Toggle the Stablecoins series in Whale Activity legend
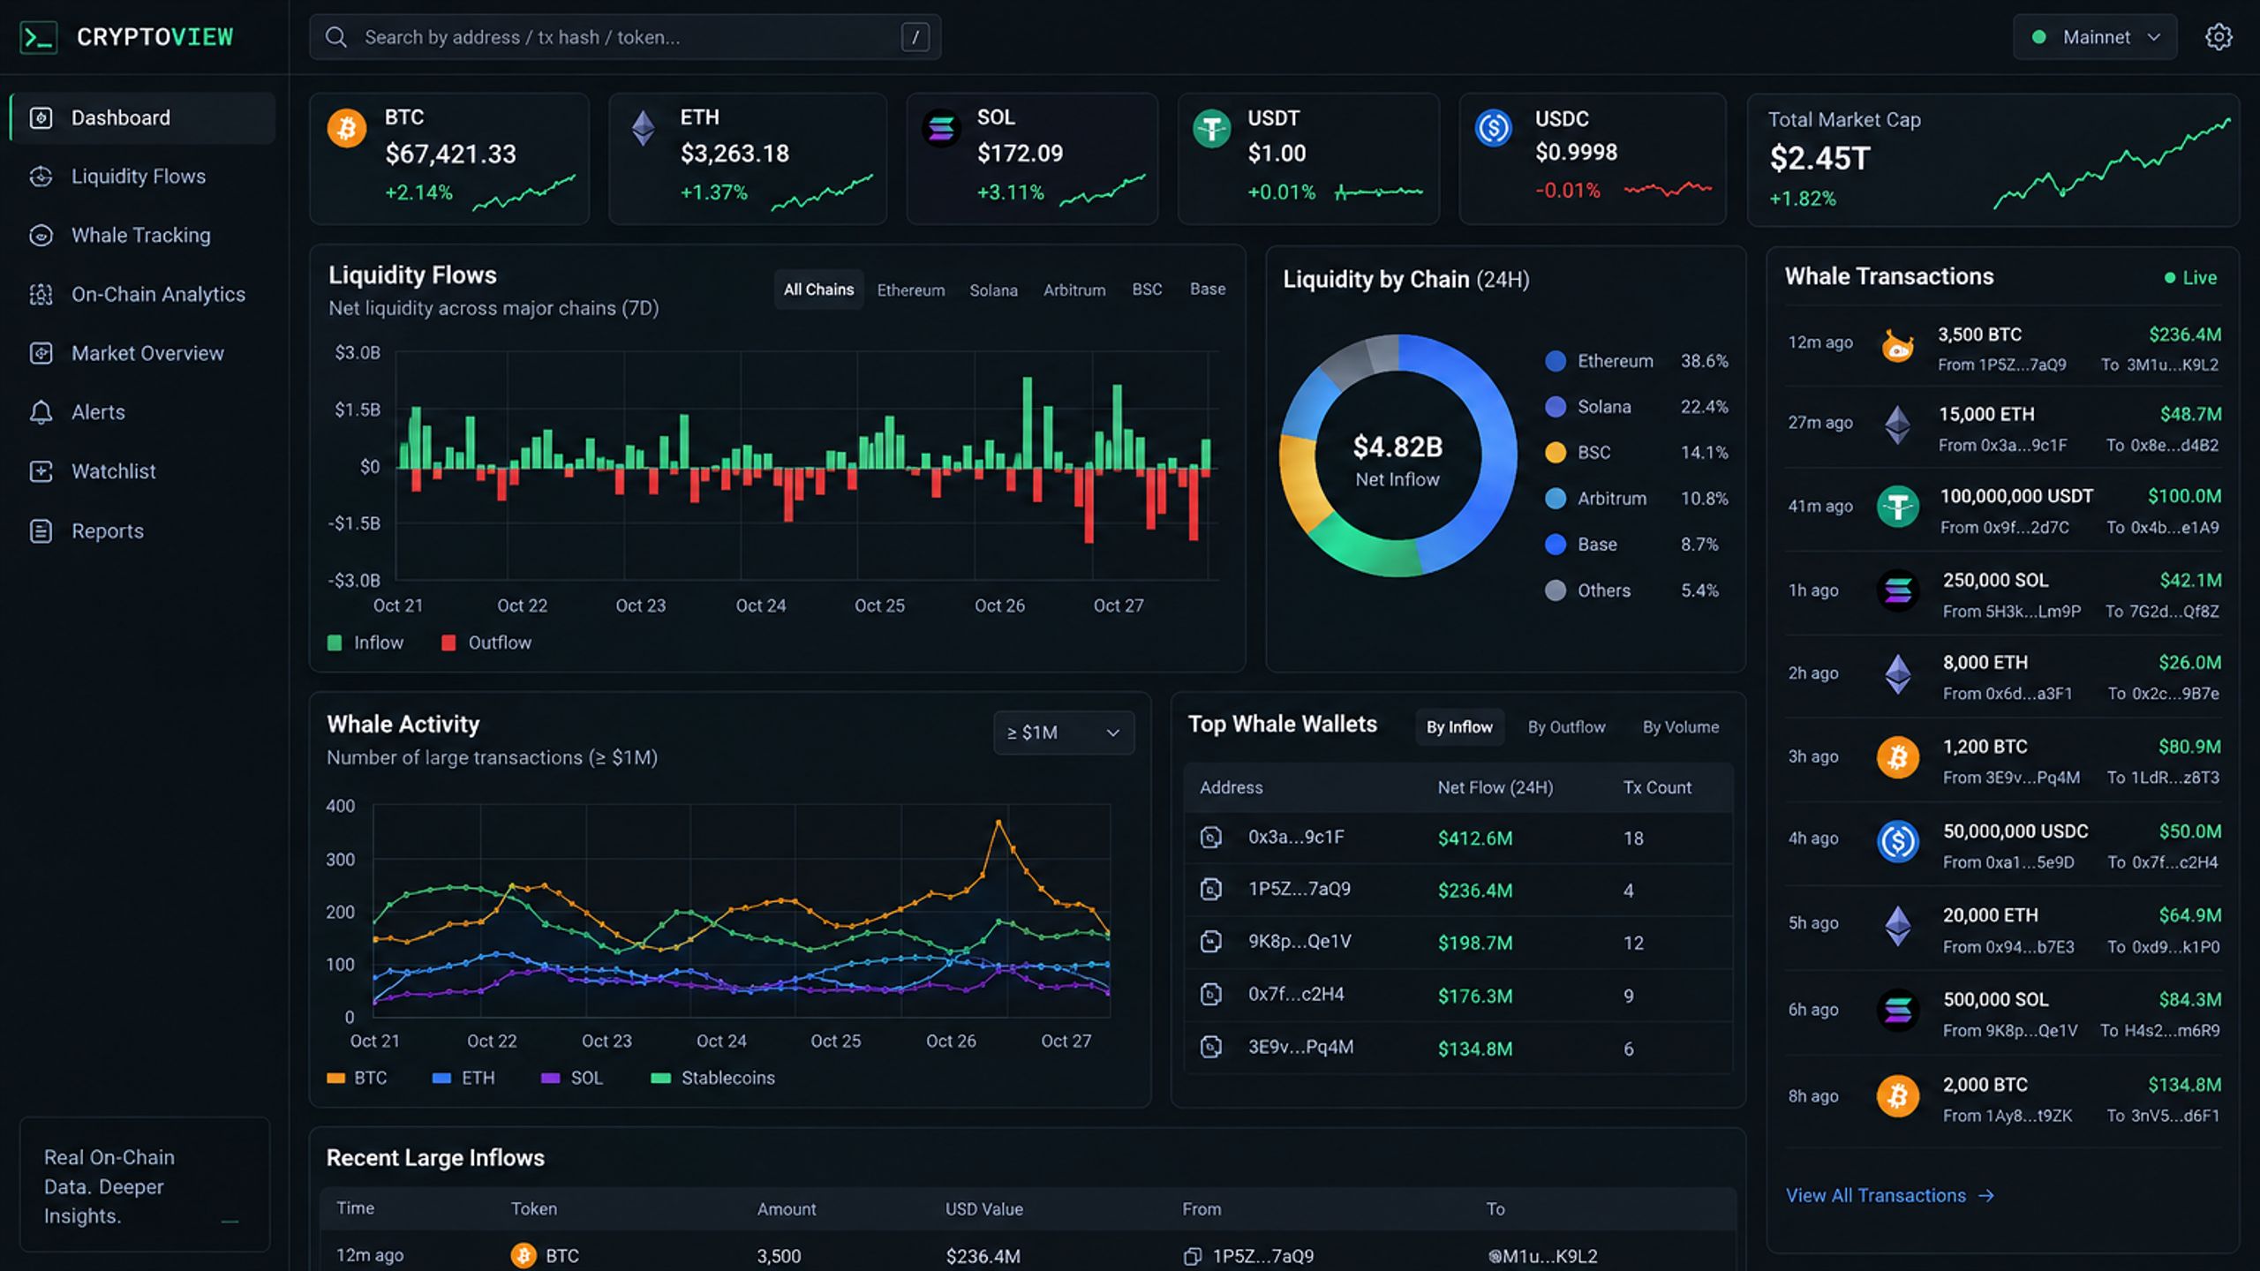 [712, 1078]
